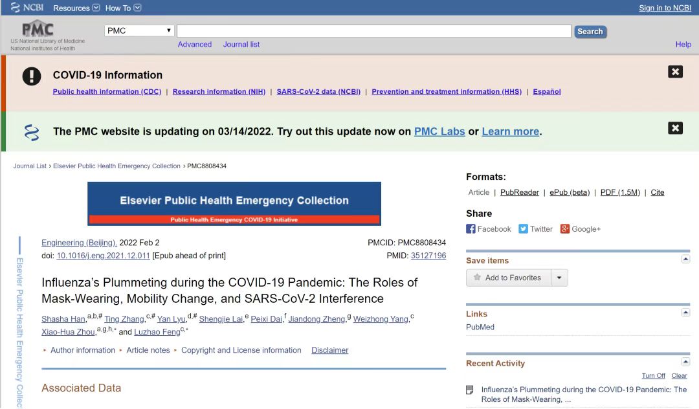Share article via Google+ icon
This screenshot has height=409, width=699.
(x=565, y=229)
